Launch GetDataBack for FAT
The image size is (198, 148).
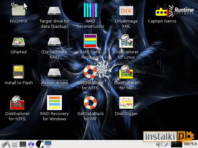pyautogui.click(x=90, y=103)
